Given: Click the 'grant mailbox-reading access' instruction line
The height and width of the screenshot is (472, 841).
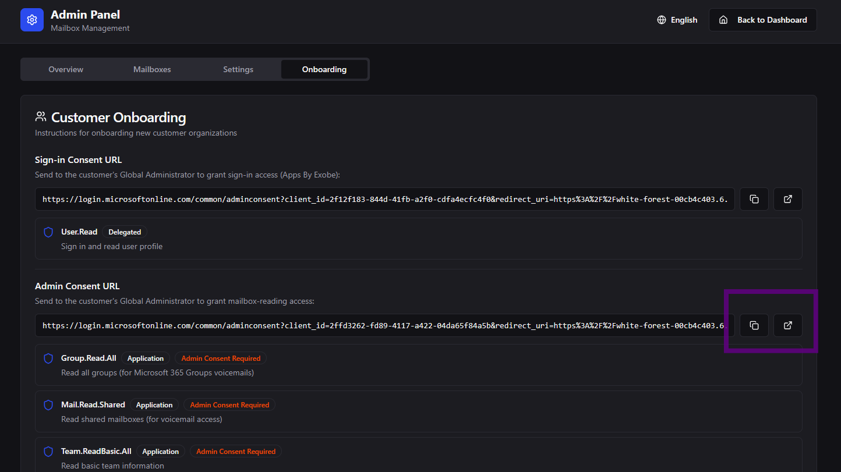Looking at the screenshot, I should pyautogui.click(x=175, y=301).
